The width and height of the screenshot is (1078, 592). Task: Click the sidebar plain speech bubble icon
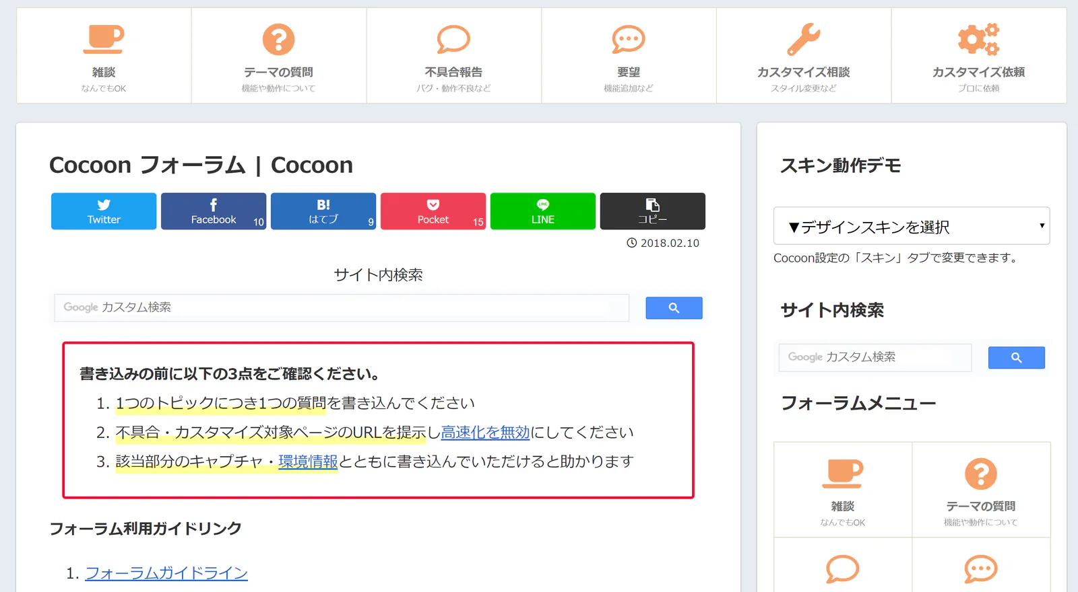coord(843,569)
